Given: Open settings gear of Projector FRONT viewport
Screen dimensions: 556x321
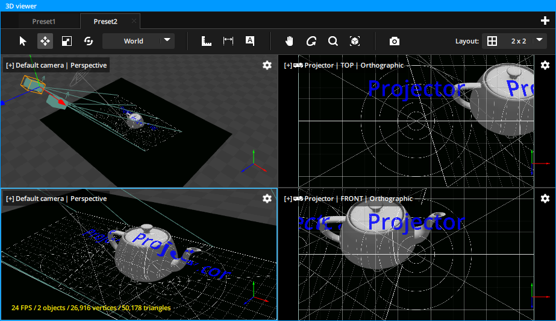Looking at the screenshot, I should pos(545,199).
